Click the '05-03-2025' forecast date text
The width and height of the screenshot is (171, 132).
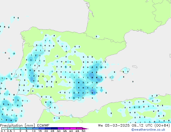(x=117, y=126)
